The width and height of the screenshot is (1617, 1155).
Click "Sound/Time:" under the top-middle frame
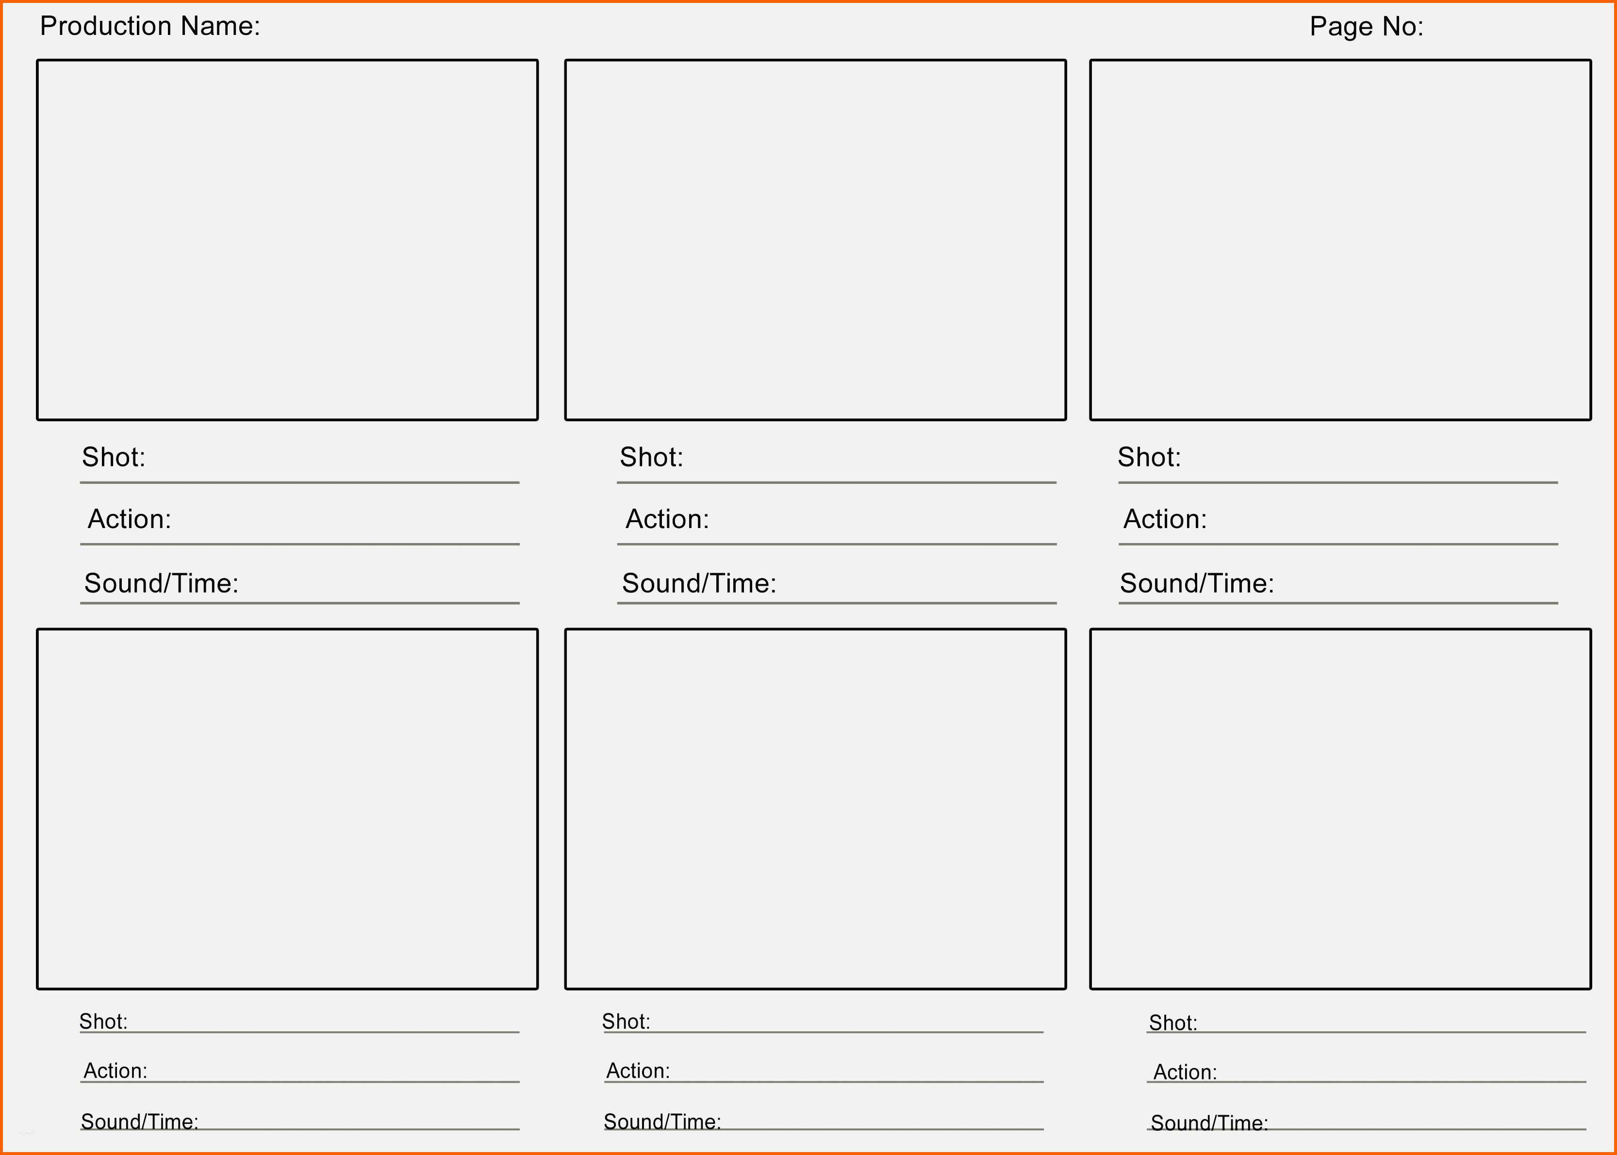tap(699, 583)
